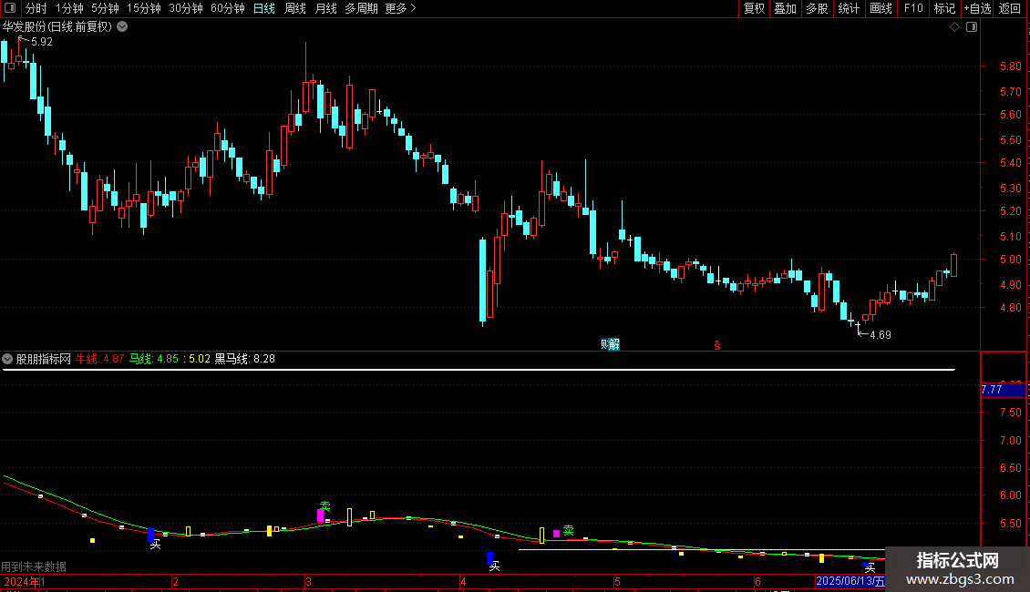This screenshot has height=592, width=1030.
Task: Open the 画线 drawing tools
Action: click(x=881, y=8)
